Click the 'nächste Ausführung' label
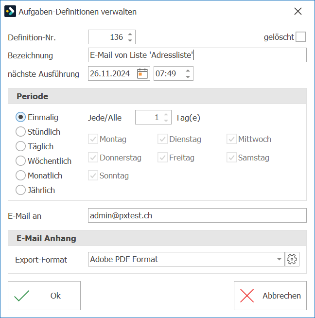 (43, 74)
